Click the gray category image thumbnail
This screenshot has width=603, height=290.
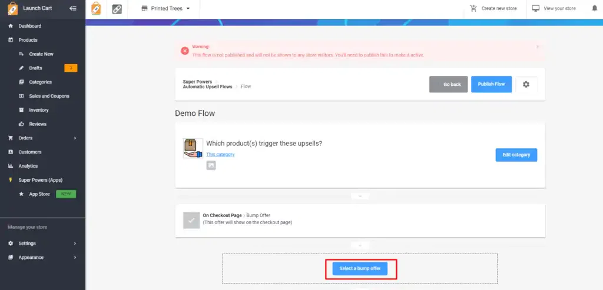pos(211,165)
